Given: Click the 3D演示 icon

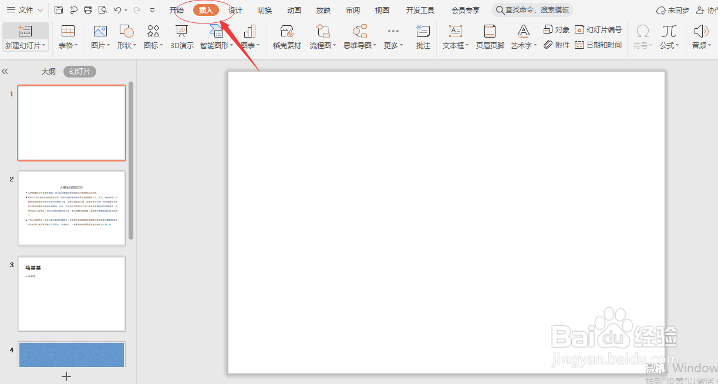Looking at the screenshot, I should (182, 32).
